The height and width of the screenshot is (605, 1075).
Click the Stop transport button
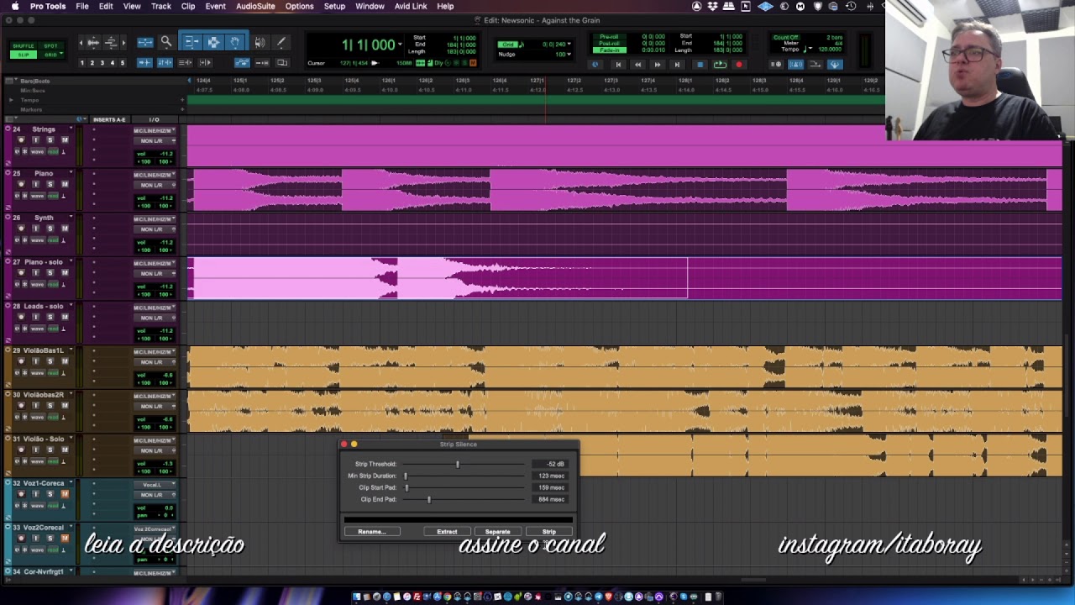[x=700, y=64]
